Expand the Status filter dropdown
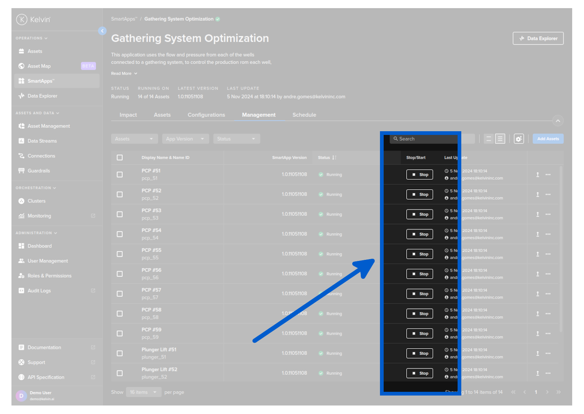Screen dimensions: 584x414 click(236, 139)
